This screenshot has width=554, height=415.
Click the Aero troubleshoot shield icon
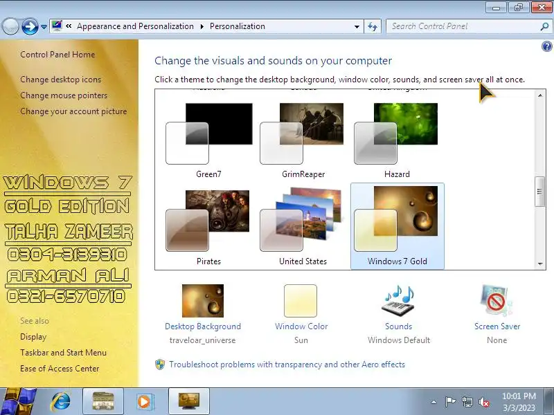point(160,365)
